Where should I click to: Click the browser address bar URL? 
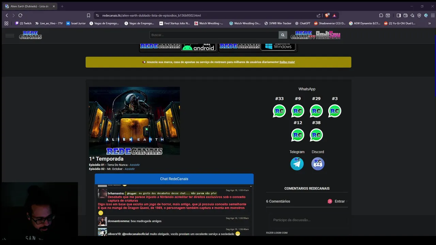(x=152, y=15)
